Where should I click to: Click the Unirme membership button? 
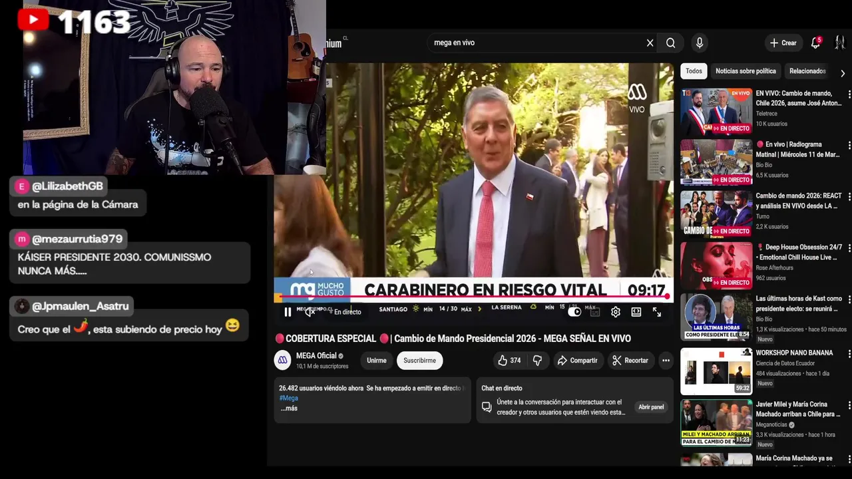click(377, 361)
